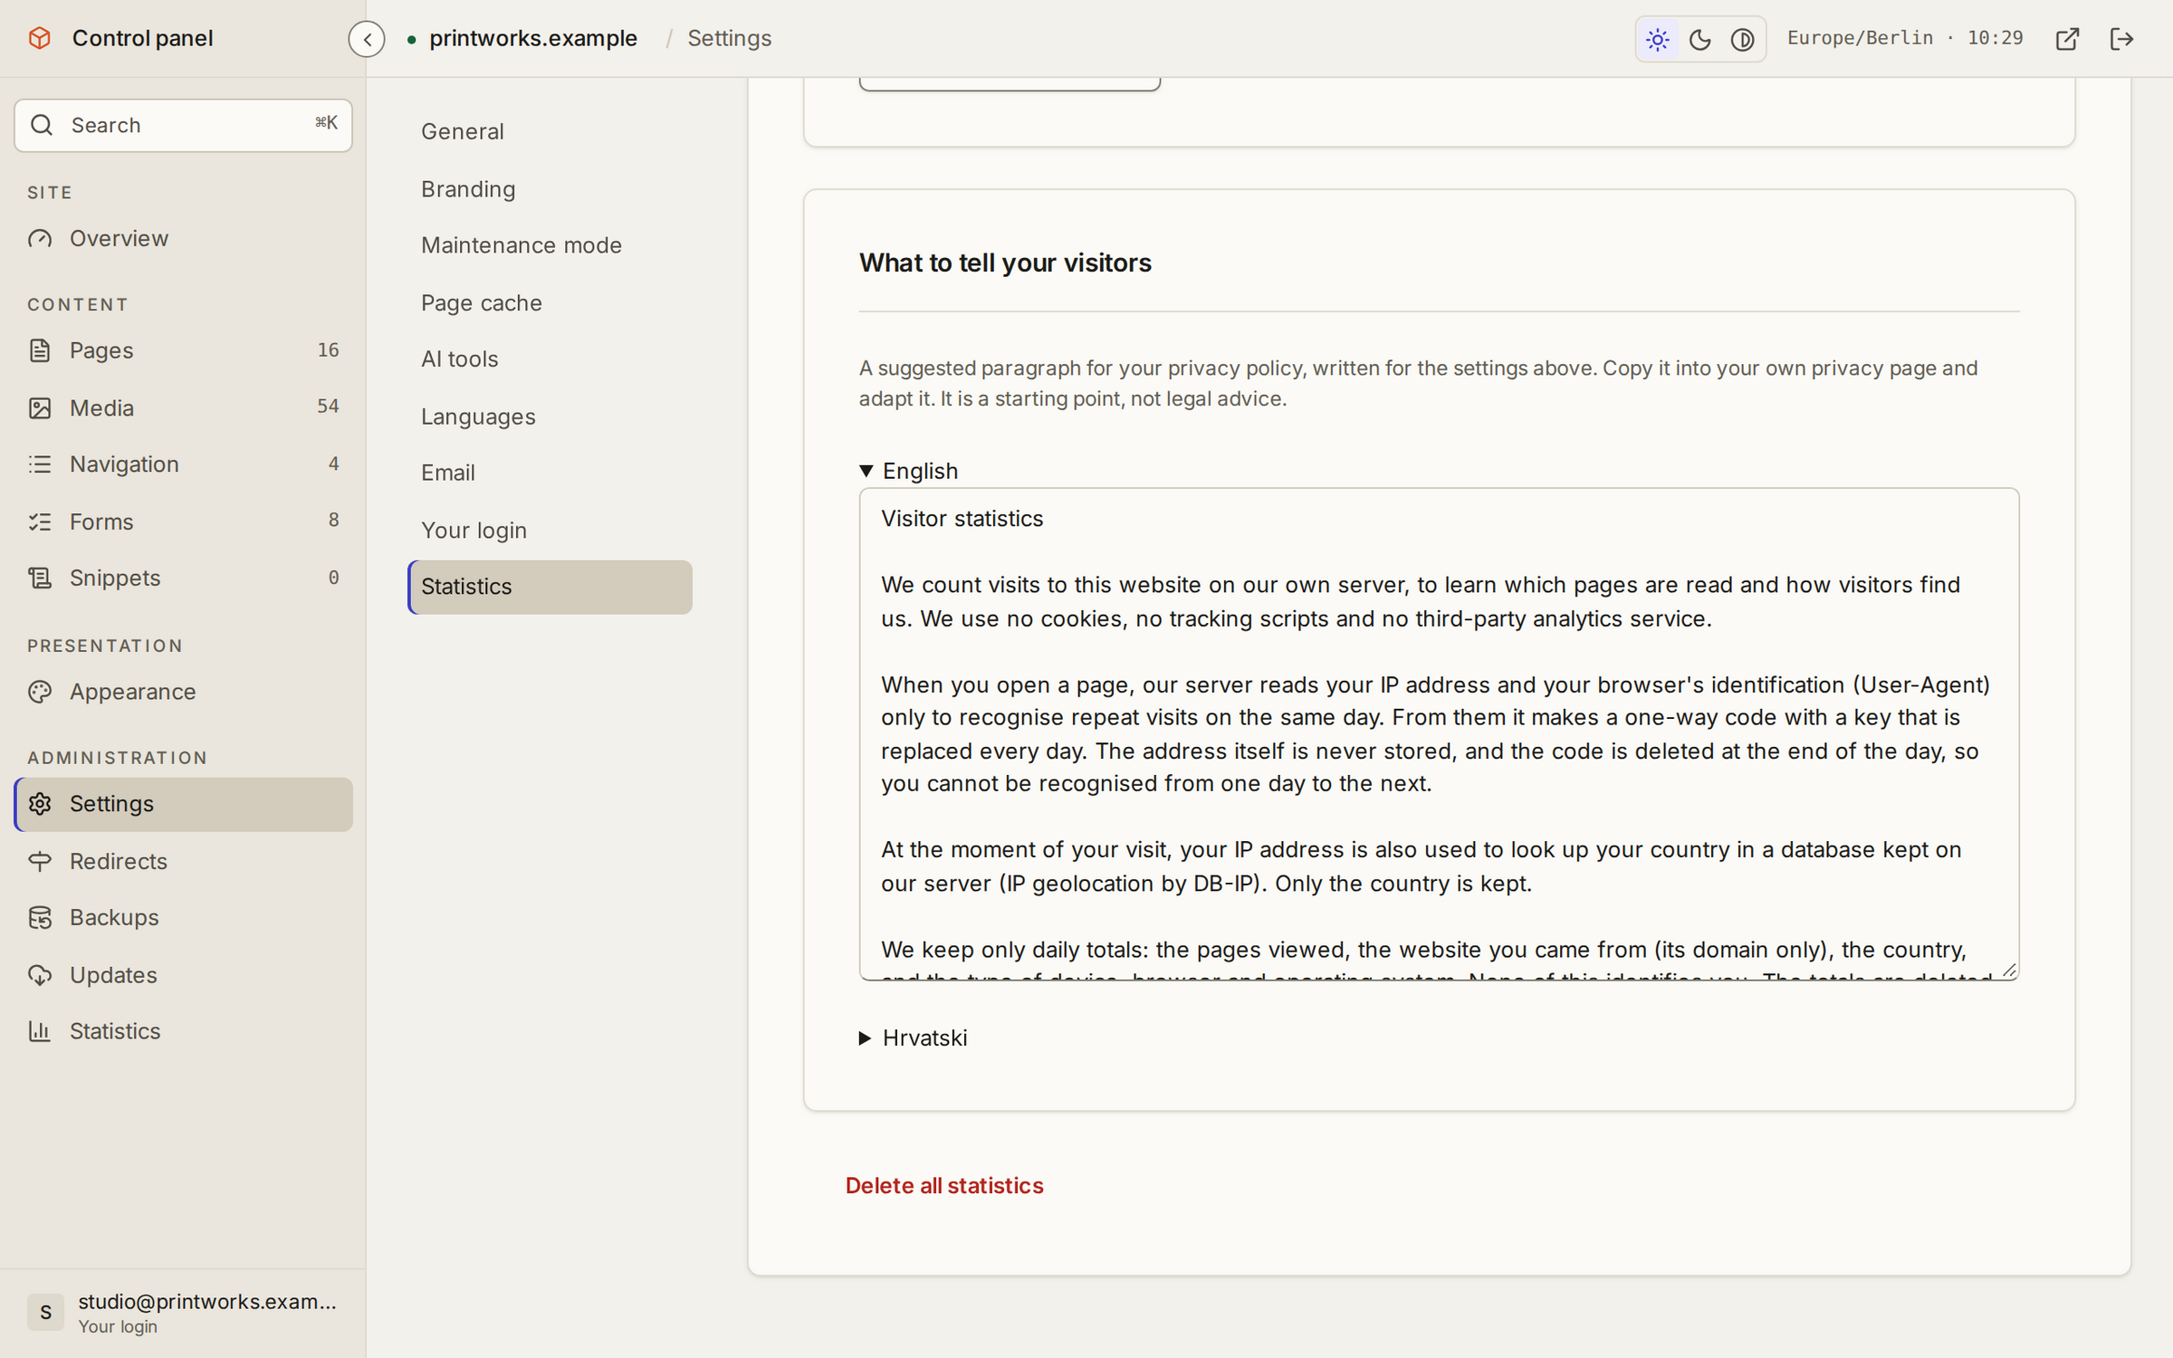
Task: Open AI tools settings
Action: tap(550, 359)
